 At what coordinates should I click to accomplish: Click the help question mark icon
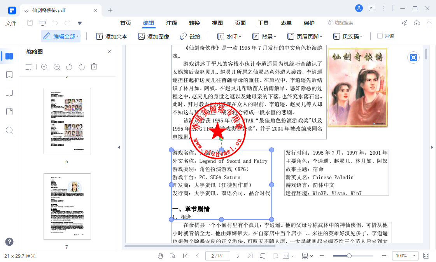[9, 242]
